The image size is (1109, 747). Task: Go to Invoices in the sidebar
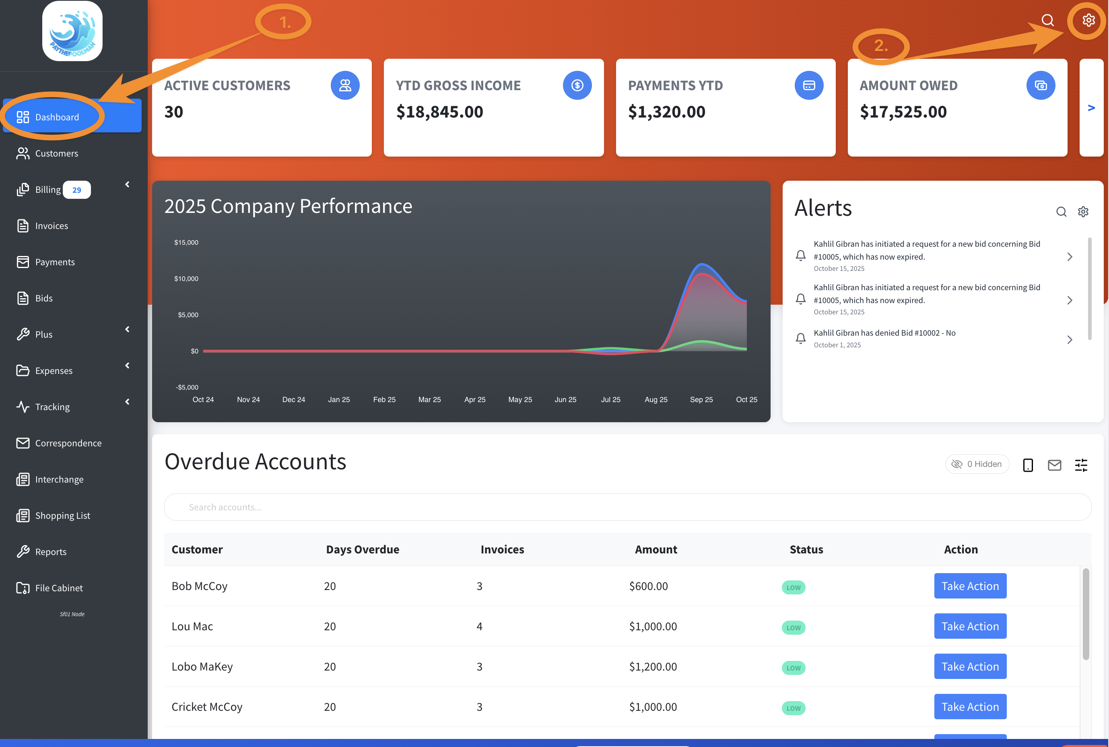tap(52, 226)
